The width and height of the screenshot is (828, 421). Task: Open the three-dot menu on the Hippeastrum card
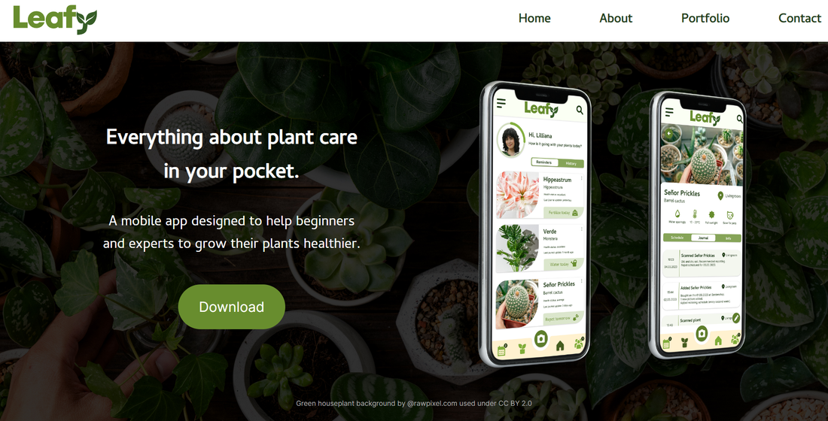pyautogui.click(x=581, y=177)
